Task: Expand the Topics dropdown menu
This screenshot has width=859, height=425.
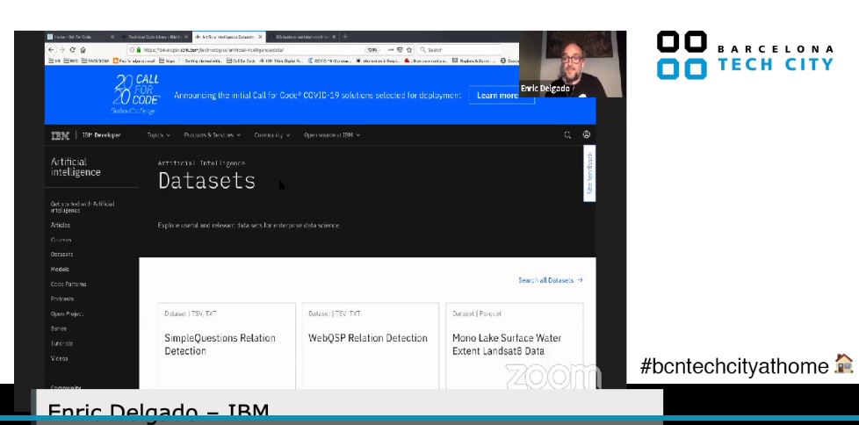Action: pyautogui.click(x=158, y=135)
